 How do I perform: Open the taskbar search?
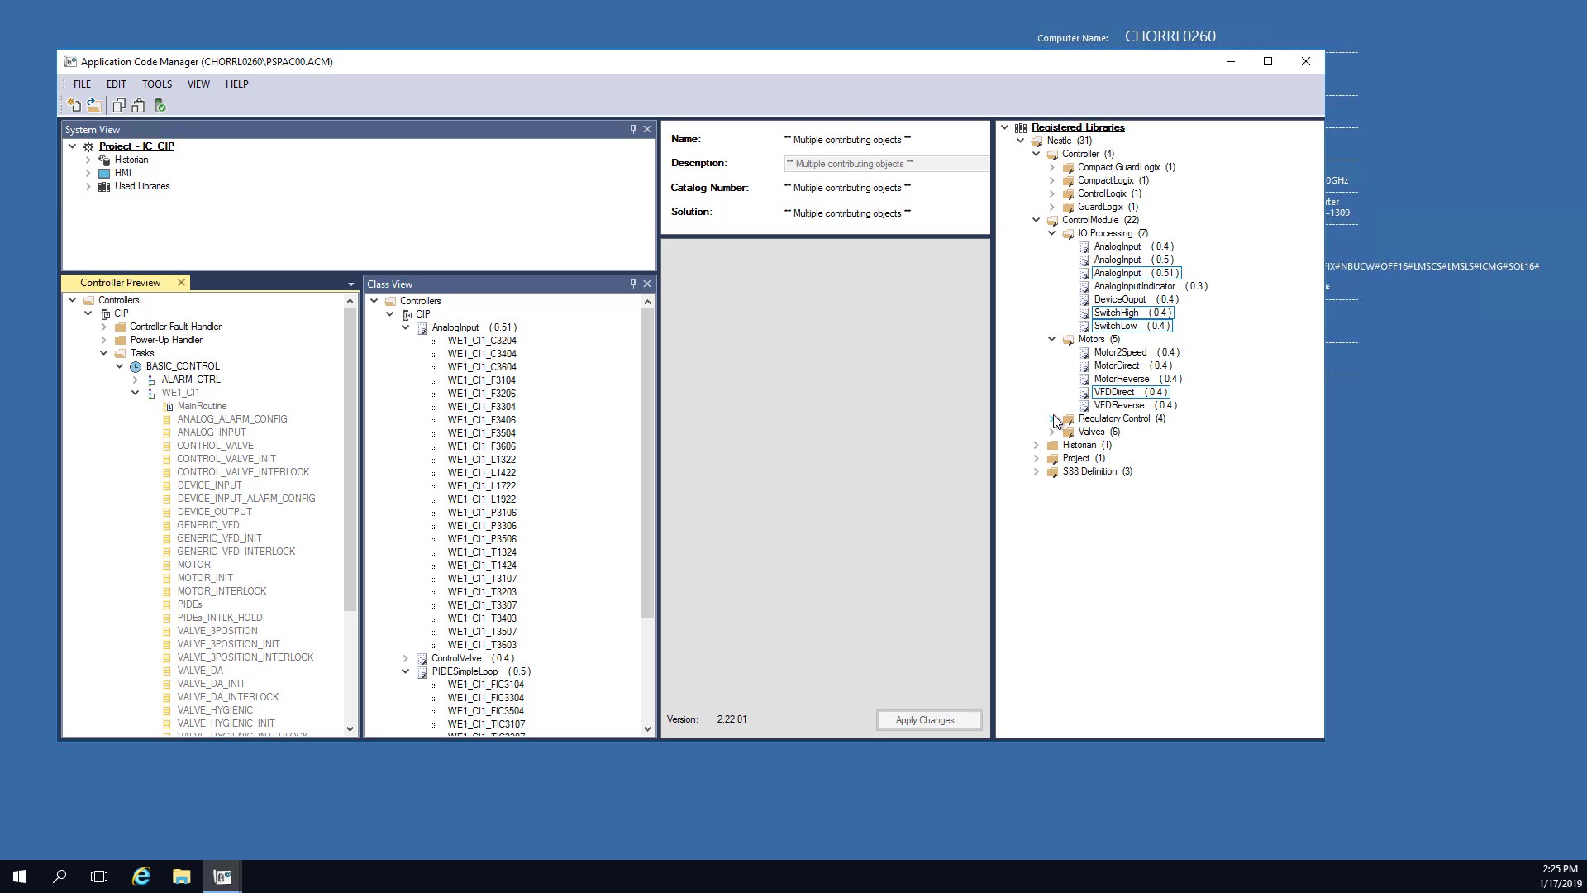tap(60, 876)
